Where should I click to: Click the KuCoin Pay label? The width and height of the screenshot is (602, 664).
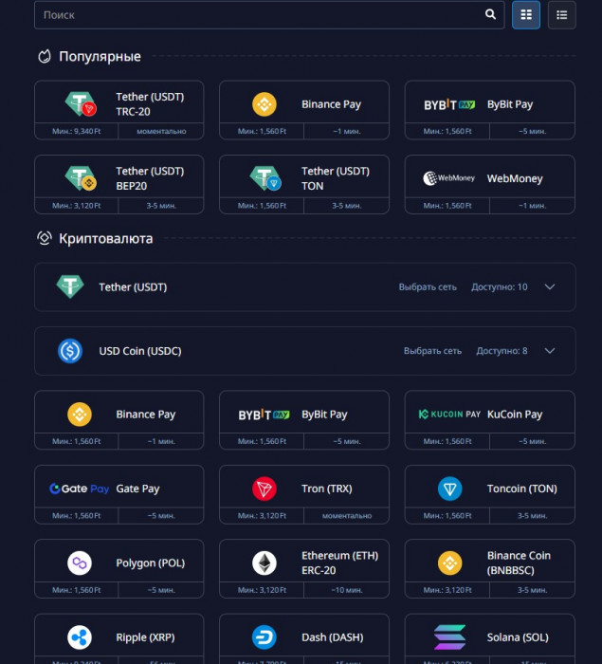(x=515, y=415)
